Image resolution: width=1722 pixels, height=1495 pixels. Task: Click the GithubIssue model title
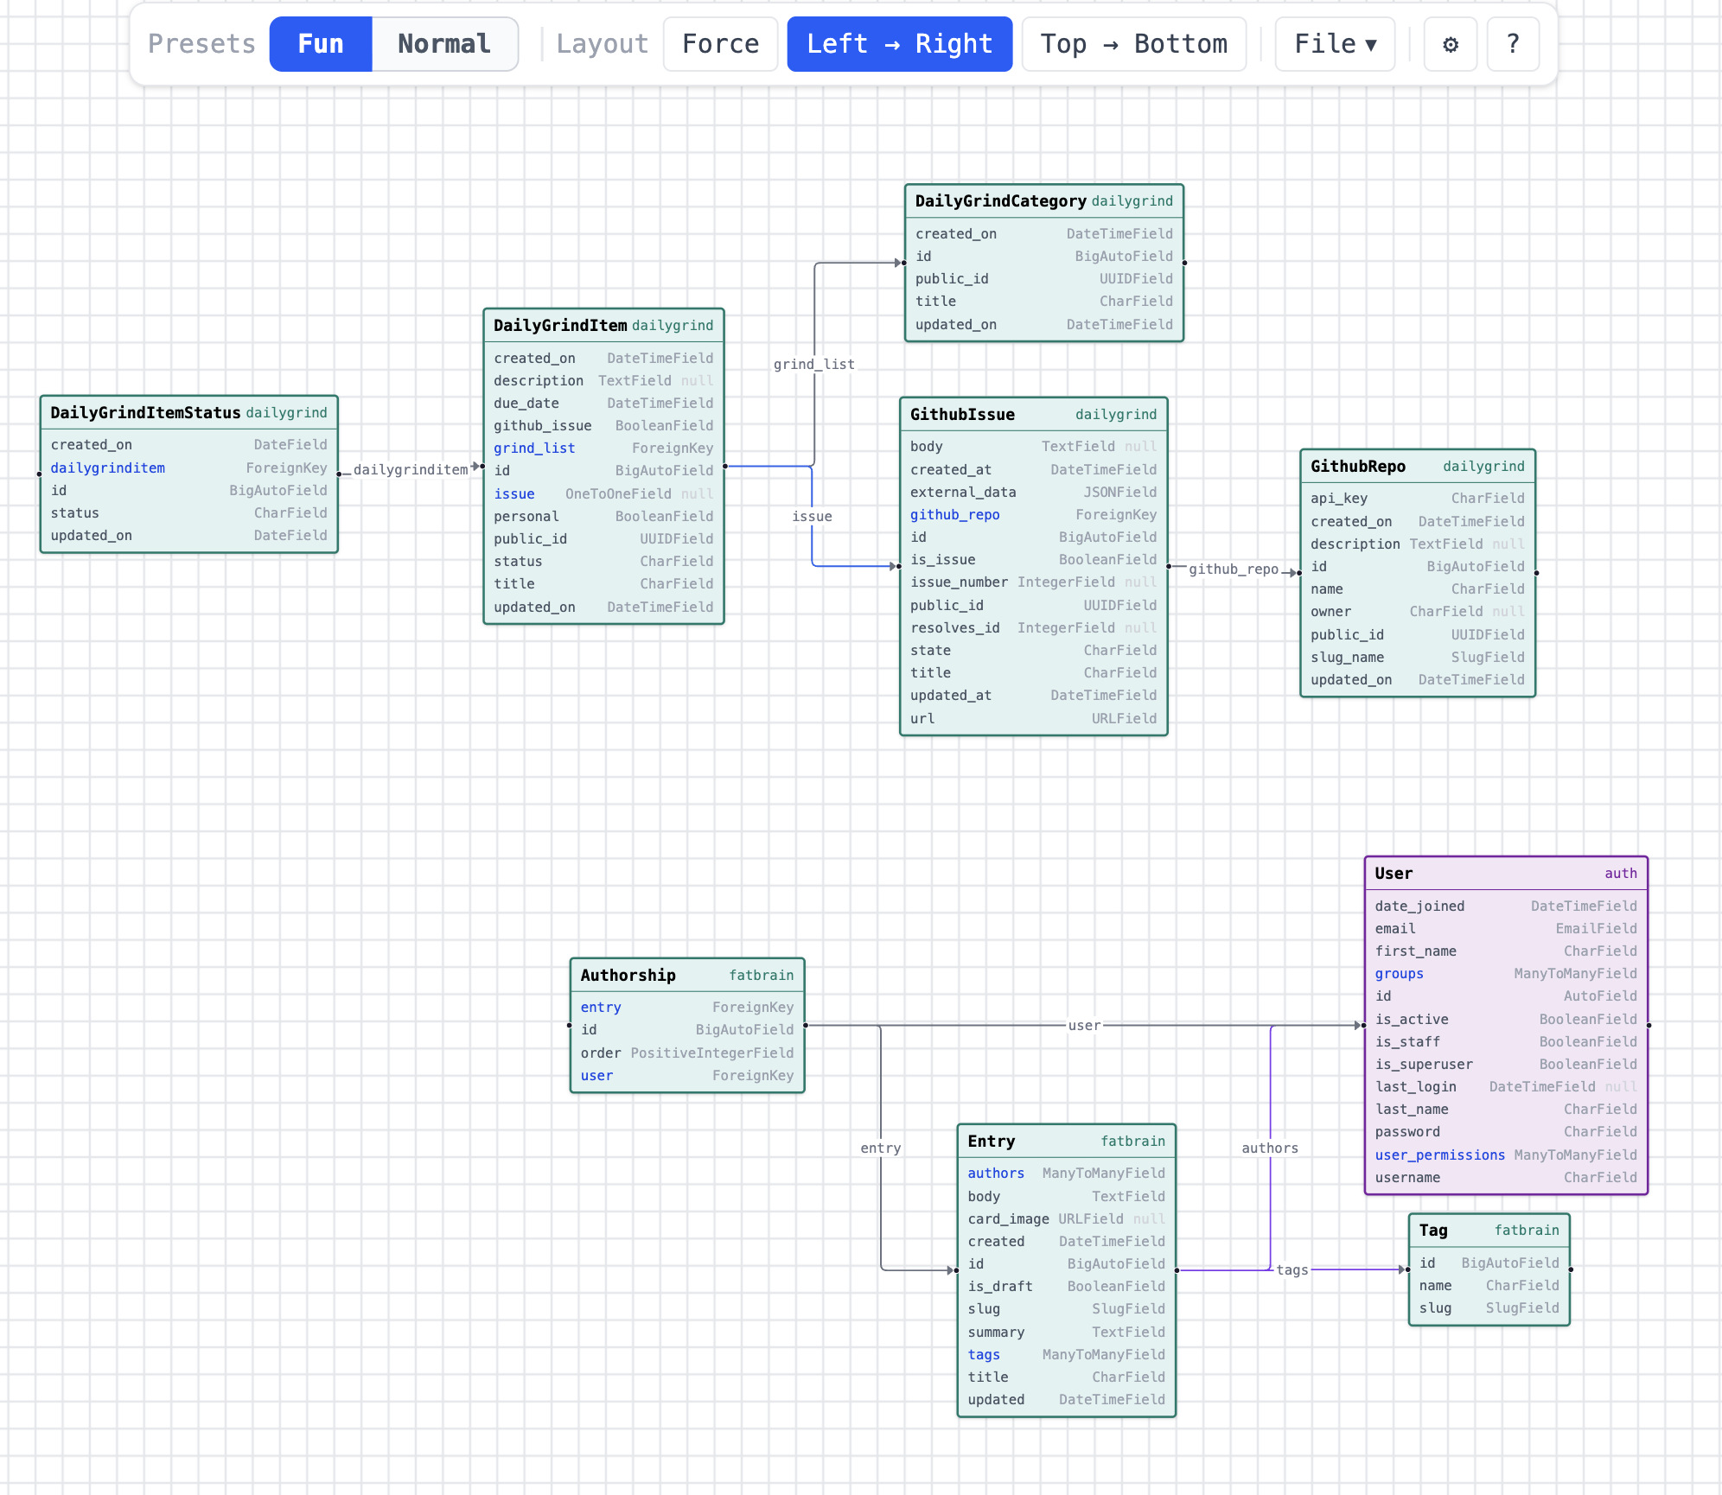[962, 415]
